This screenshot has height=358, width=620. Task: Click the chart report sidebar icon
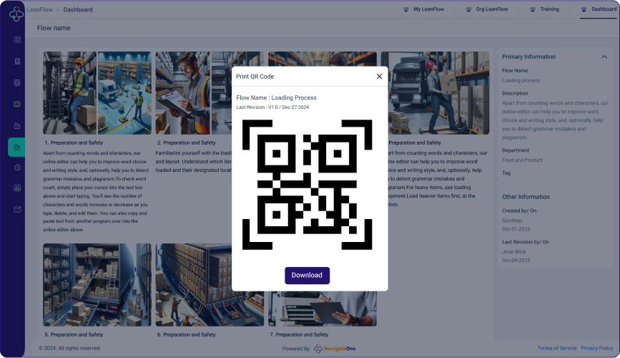17,188
